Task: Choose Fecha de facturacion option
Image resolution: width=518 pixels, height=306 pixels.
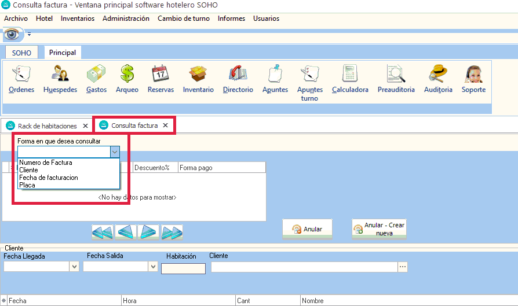Action: tap(48, 178)
